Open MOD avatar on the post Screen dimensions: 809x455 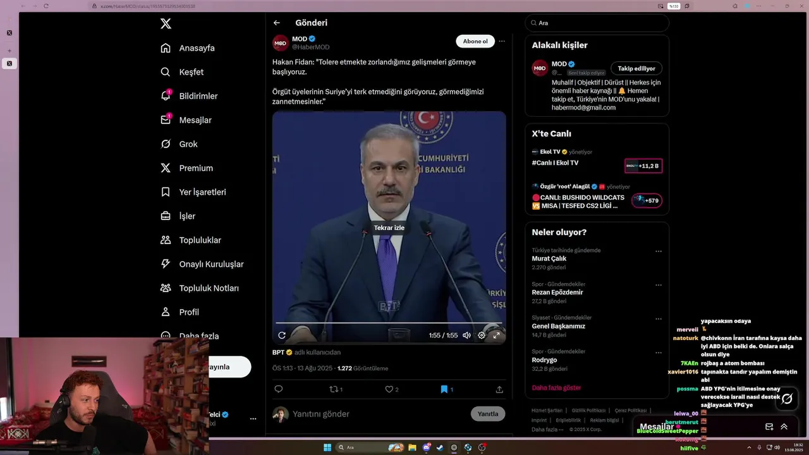(281, 43)
